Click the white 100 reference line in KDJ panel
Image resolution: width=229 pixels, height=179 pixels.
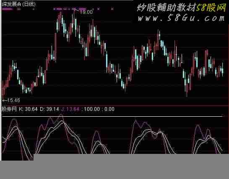[112, 117]
